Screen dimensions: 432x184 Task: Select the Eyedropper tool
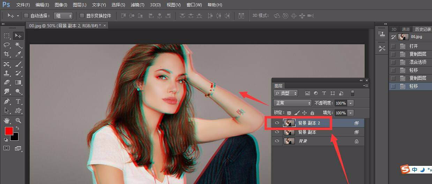point(18,54)
